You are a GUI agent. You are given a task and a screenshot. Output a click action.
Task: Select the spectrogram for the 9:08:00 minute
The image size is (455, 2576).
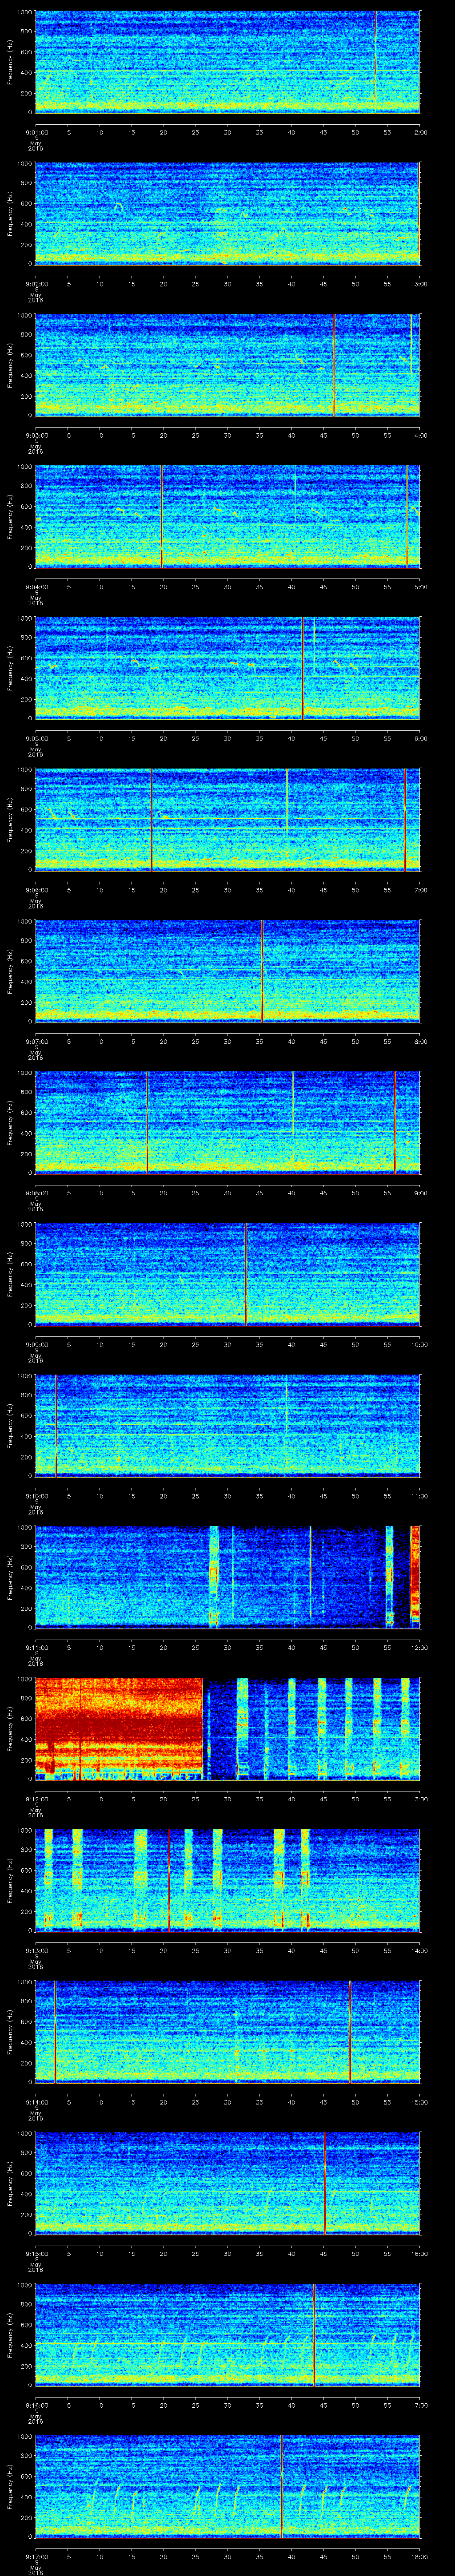coord(228,1122)
